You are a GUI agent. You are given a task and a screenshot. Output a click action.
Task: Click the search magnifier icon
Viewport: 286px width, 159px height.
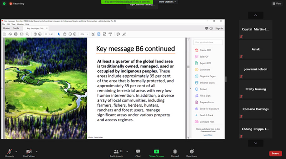click(x=27, y=34)
